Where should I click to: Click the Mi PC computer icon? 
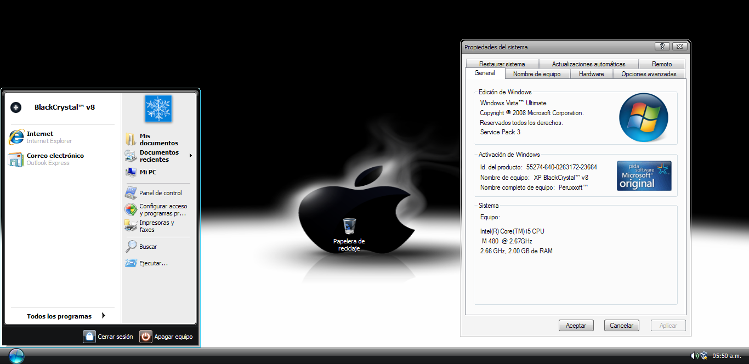(130, 172)
